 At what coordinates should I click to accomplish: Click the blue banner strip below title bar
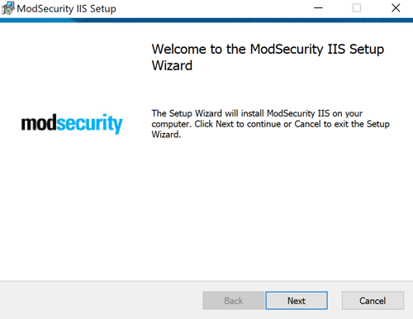(x=206, y=21)
